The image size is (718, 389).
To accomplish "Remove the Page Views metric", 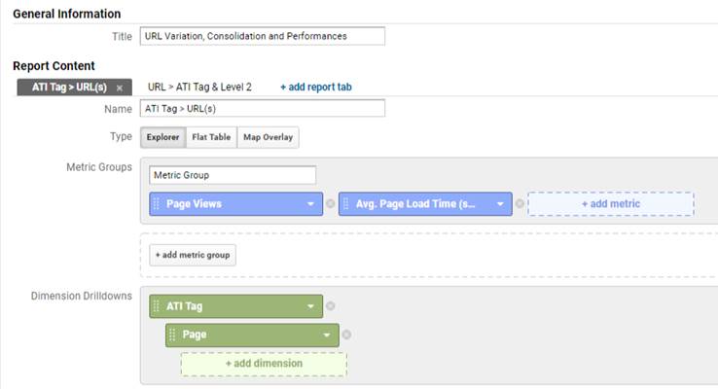I will pos(330,203).
